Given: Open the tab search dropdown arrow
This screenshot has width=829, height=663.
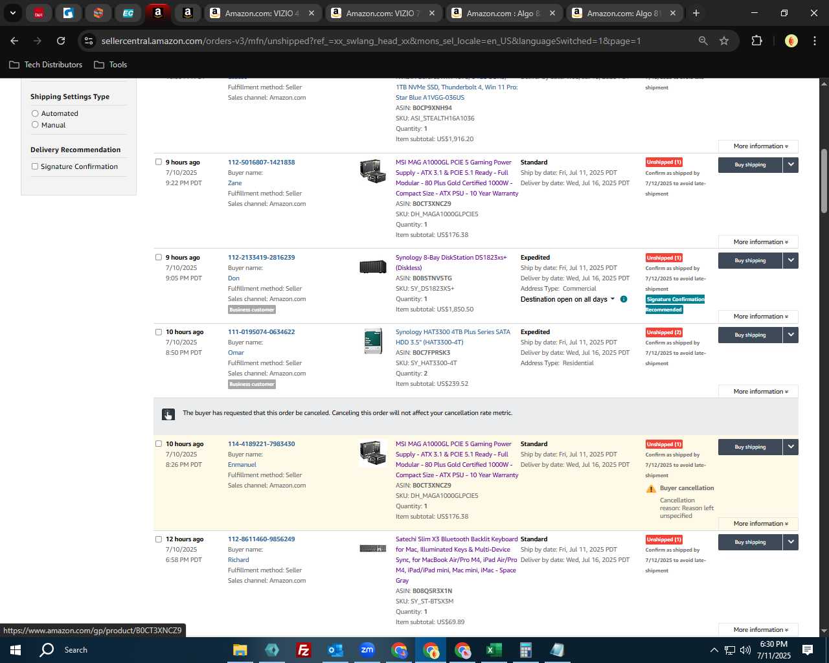Looking at the screenshot, I should click(x=12, y=13).
